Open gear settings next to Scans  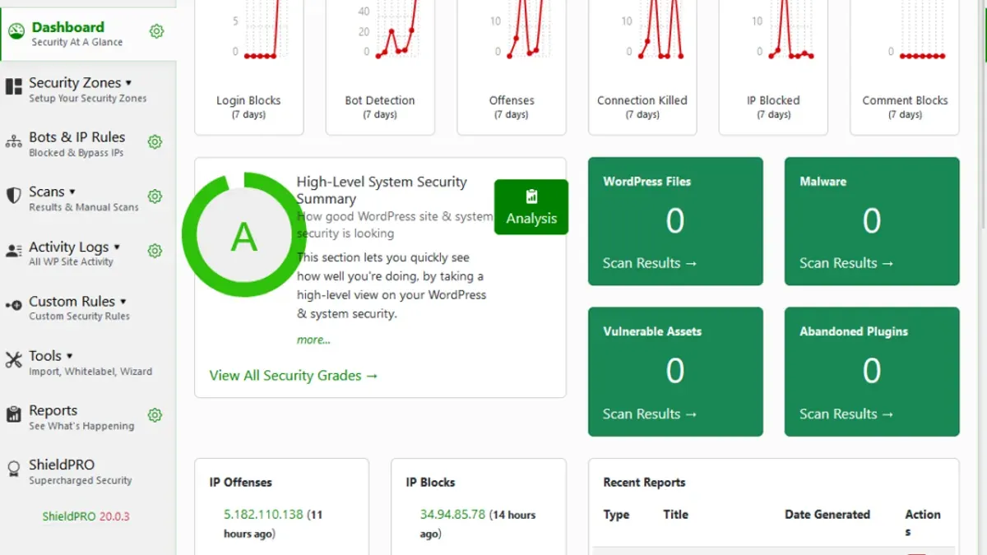155,197
